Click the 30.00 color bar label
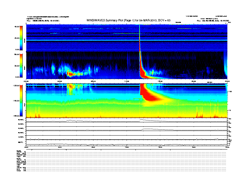 17,66
